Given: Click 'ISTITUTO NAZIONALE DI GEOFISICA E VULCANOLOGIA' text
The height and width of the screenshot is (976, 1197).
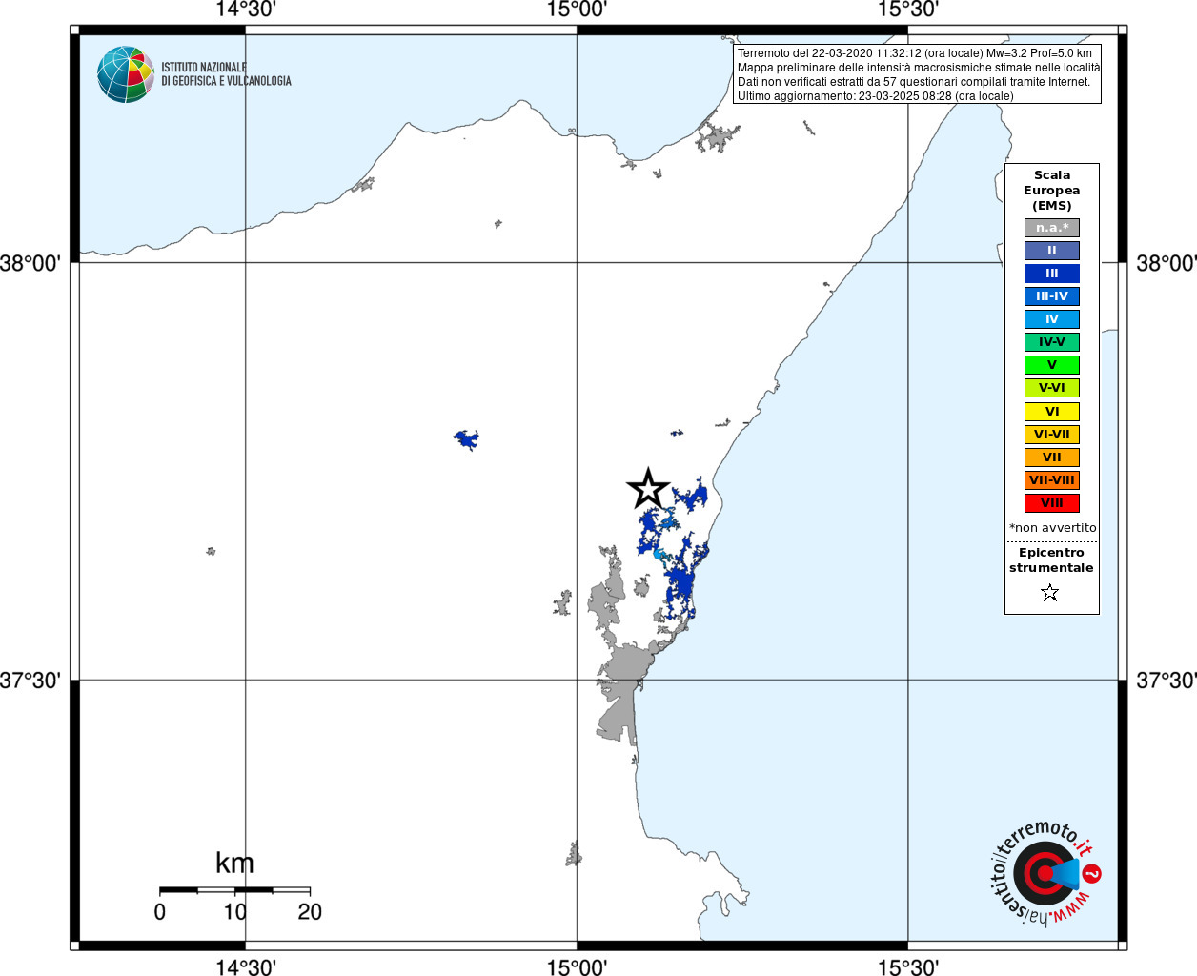Looking at the screenshot, I should [x=226, y=74].
